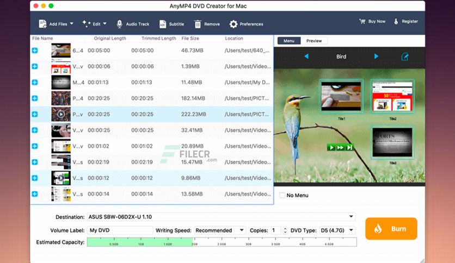Expand the 13.58MB file row plus icon
Screen dimensions: 455x263
pos(35,194)
